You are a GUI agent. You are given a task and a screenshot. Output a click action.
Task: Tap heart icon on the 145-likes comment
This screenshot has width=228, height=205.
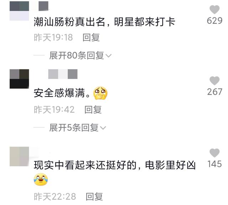tap(214, 153)
